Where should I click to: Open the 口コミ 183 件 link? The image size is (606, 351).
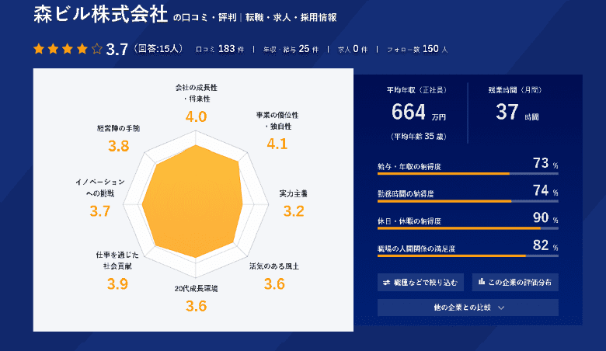point(220,49)
